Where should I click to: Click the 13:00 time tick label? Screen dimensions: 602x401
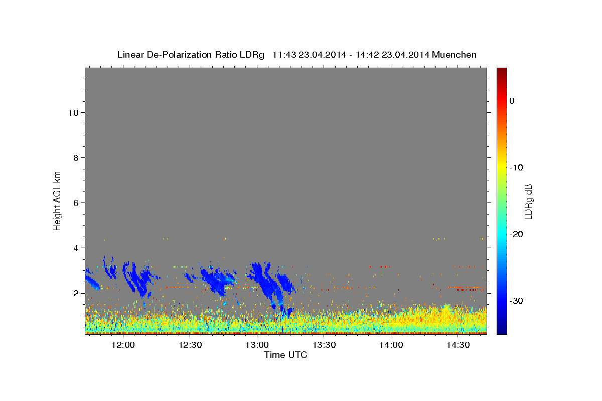(x=256, y=345)
